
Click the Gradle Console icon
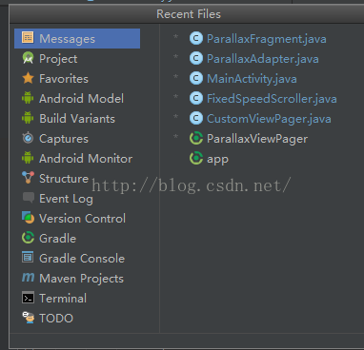(x=28, y=257)
